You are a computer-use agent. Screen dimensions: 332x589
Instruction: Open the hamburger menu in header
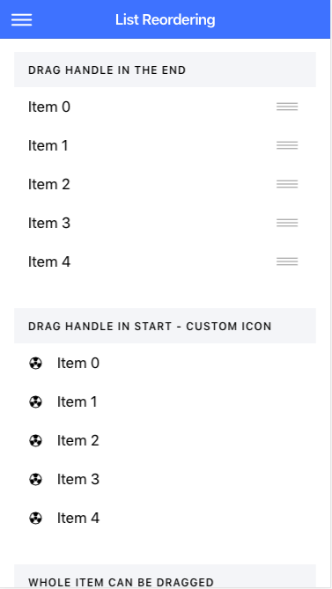tap(21, 19)
